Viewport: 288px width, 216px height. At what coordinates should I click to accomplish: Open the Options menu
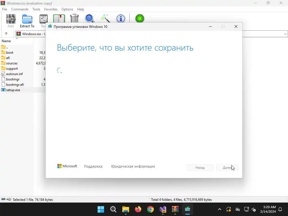pos(67,9)
